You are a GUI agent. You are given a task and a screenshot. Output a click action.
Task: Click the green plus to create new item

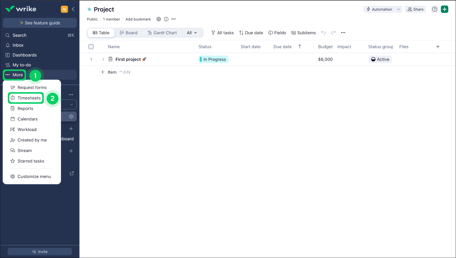(445, 9)
